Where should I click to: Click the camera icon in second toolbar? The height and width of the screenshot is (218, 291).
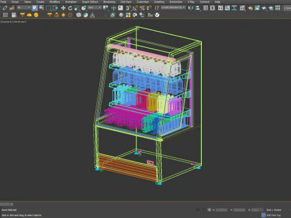14,15
